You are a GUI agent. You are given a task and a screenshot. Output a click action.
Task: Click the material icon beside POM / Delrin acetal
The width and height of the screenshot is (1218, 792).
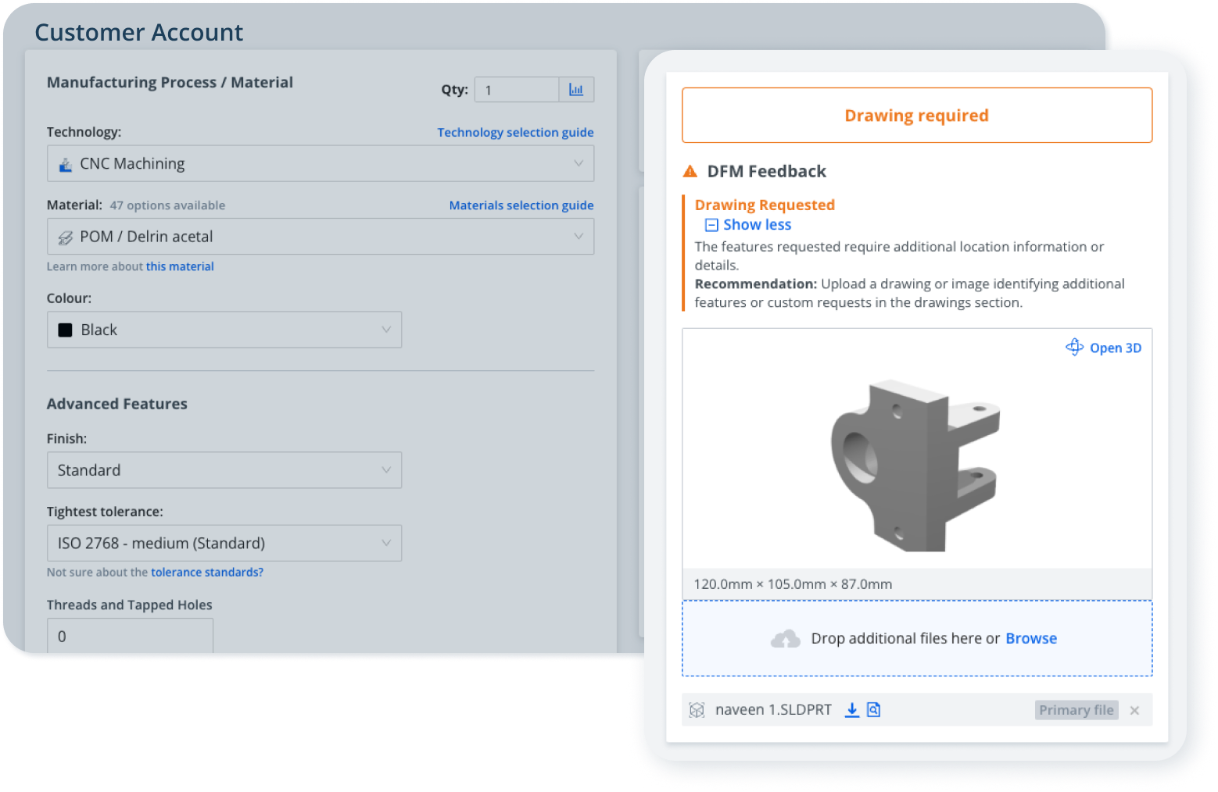click(x=66, y=236)
